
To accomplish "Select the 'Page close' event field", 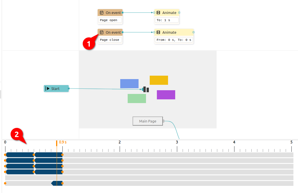I will pos(110,40).
